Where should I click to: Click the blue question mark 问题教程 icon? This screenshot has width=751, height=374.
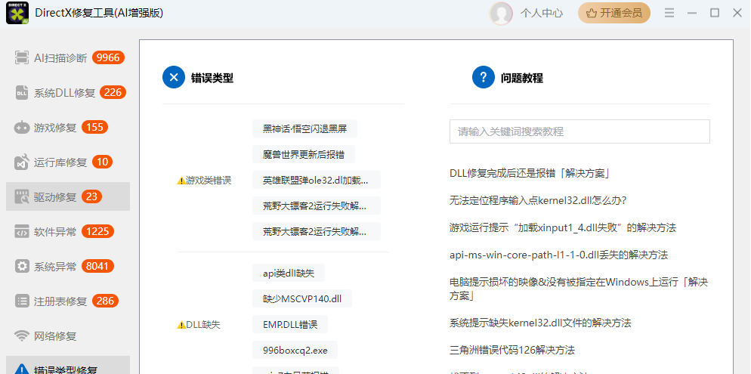coord(484,77)
